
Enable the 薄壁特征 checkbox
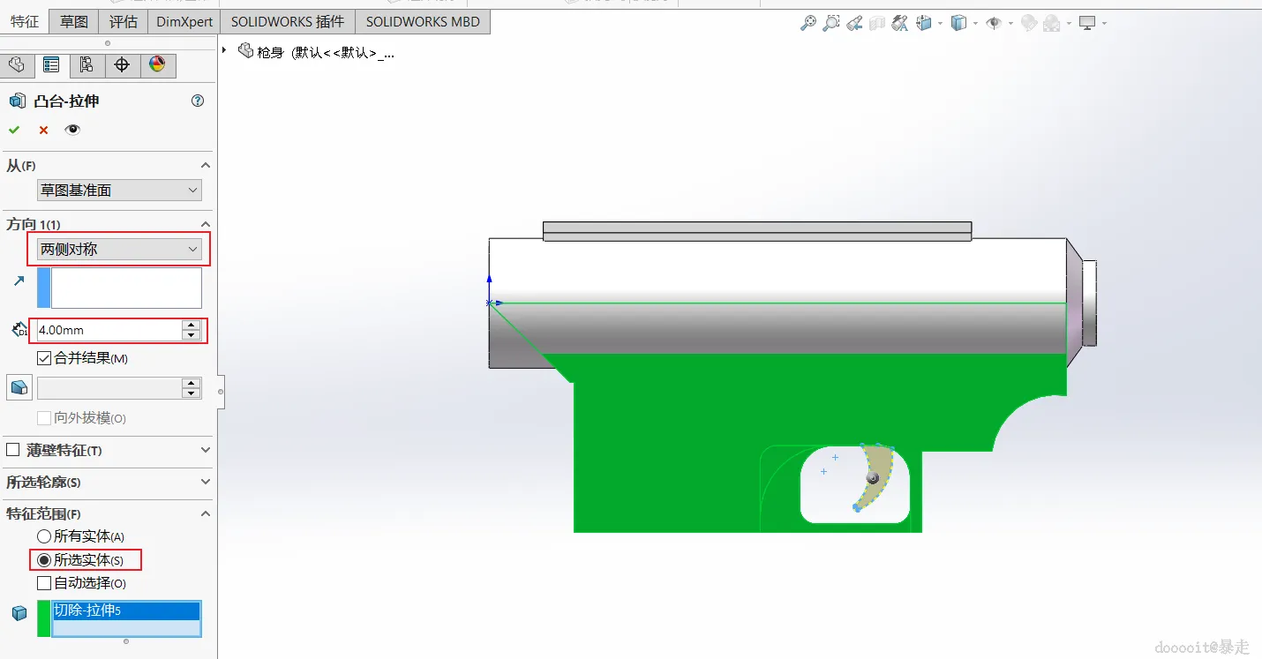pos(13,450)
